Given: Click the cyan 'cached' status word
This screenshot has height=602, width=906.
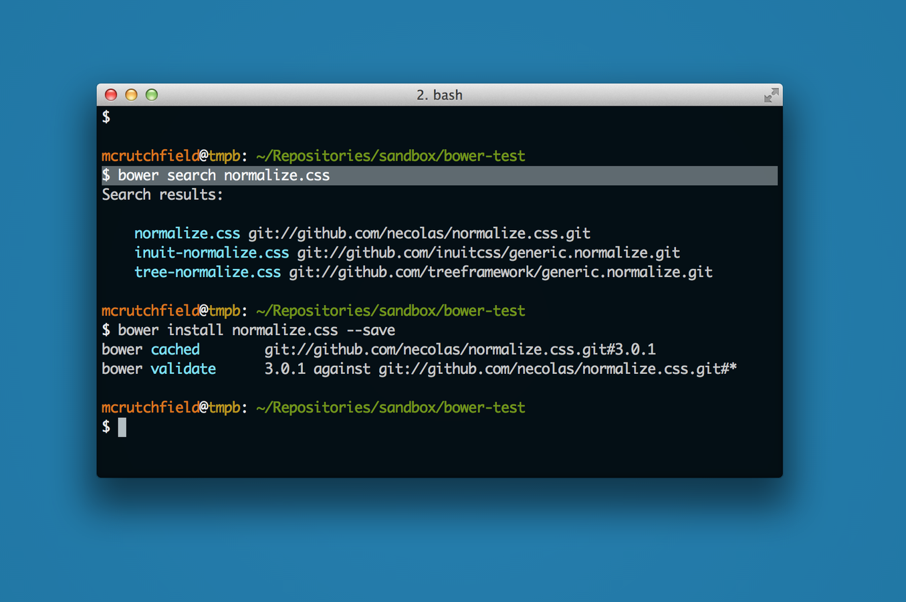Looking at the screenshot, I should [175, 350].
